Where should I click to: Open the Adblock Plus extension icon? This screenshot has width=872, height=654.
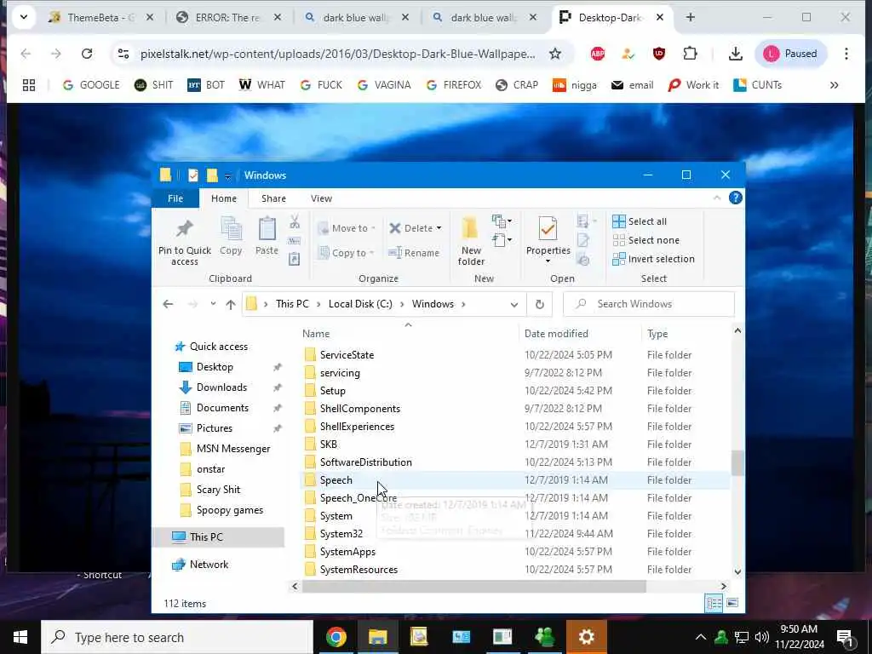tap(598, 54)
